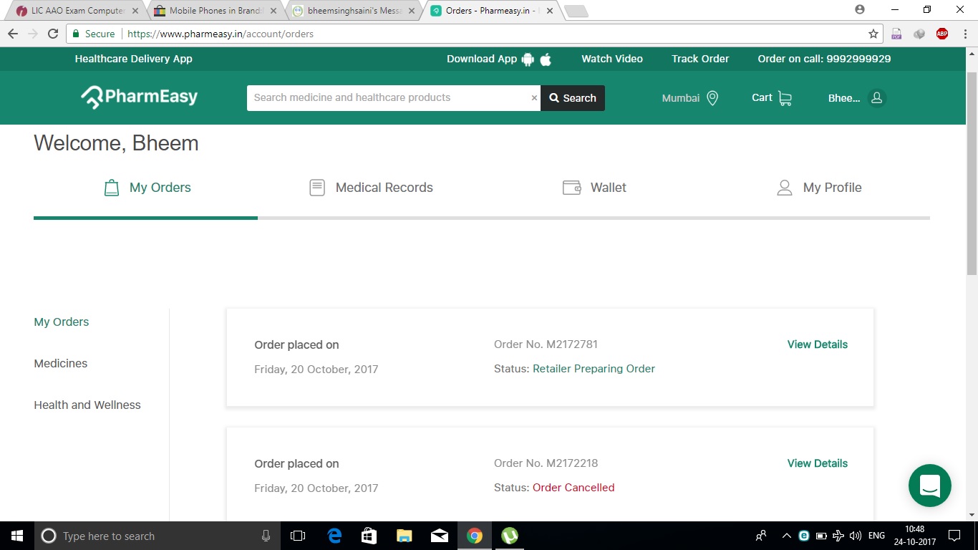View Details of order M2172218
The image size is (978, 550).
tap(817, 463)
